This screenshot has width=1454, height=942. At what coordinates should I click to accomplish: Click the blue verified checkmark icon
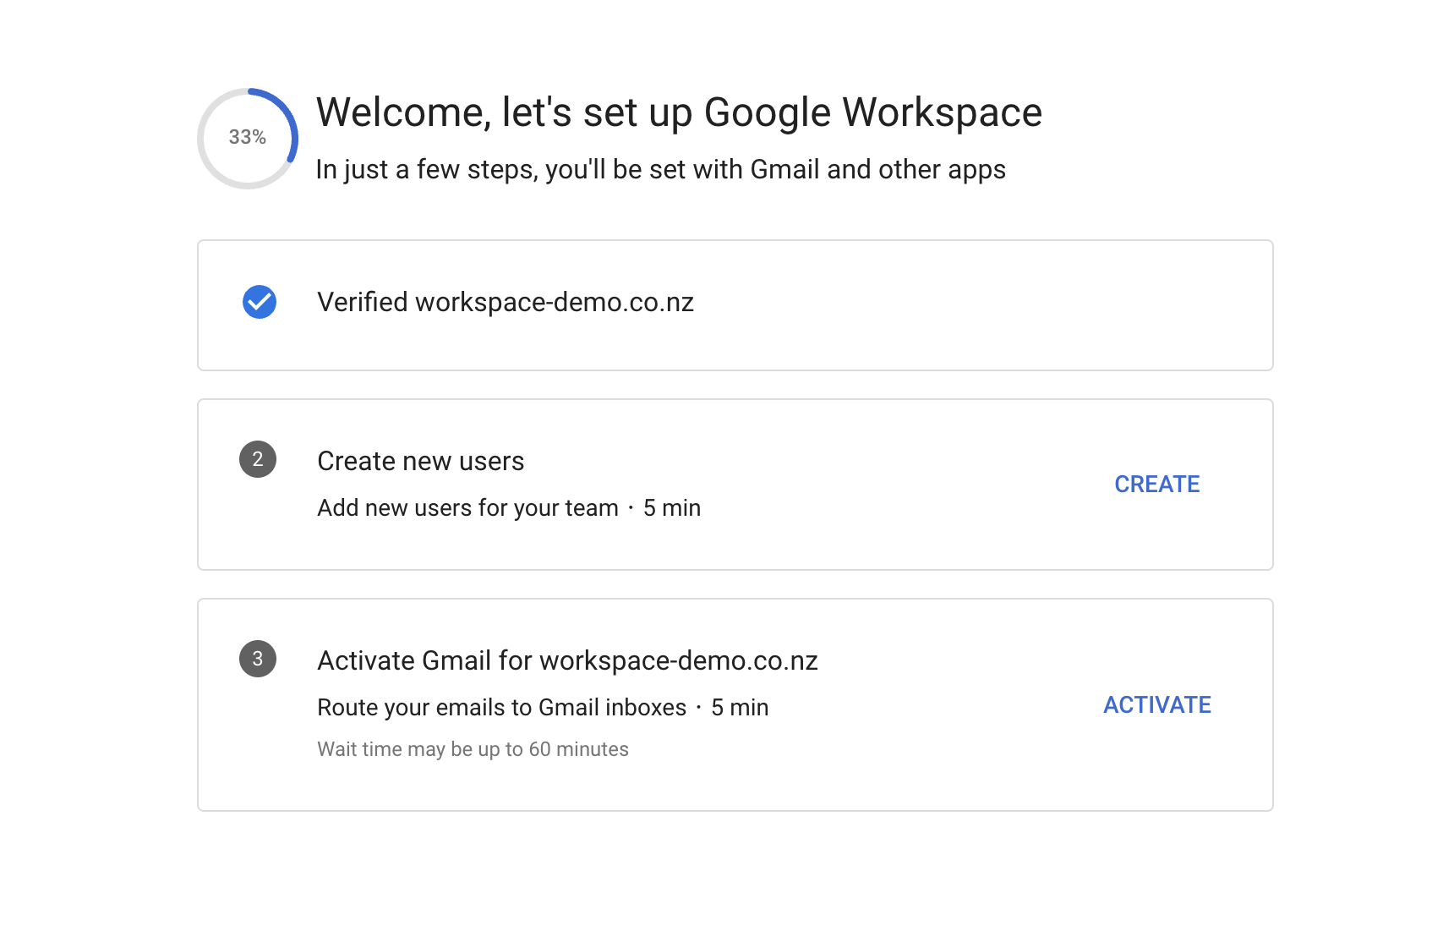260,302
